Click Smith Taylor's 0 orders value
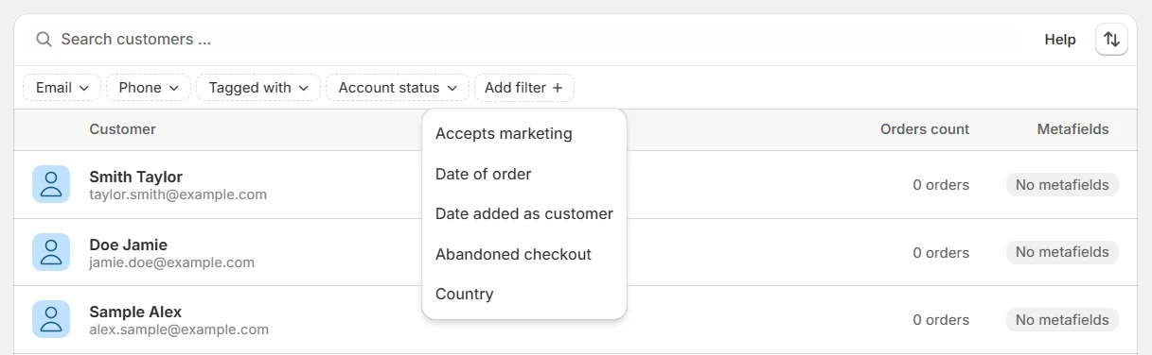The image size is (1152, 355). click(x=941, y=185)
